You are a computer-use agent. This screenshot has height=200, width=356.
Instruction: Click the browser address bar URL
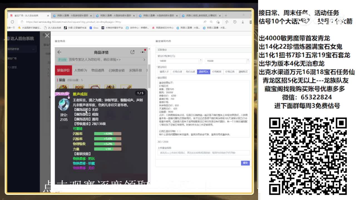coord(73,22)
